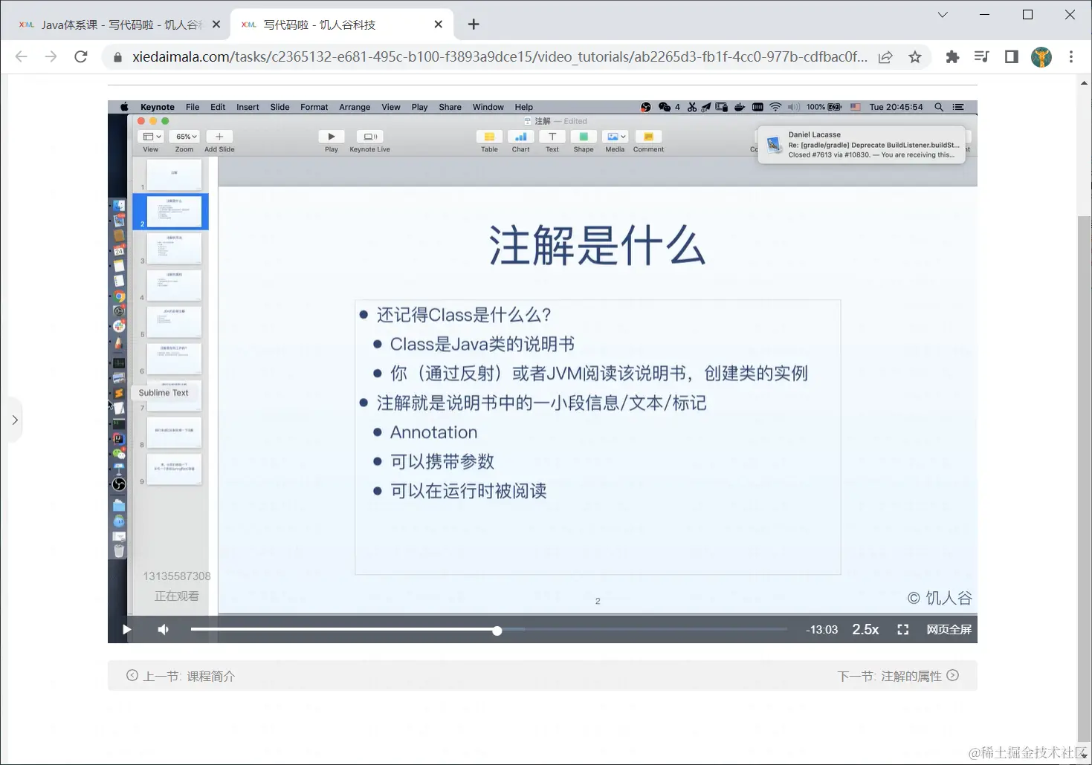
Task: Open the Slide menu in Keynote
Action: click(280, 107)
